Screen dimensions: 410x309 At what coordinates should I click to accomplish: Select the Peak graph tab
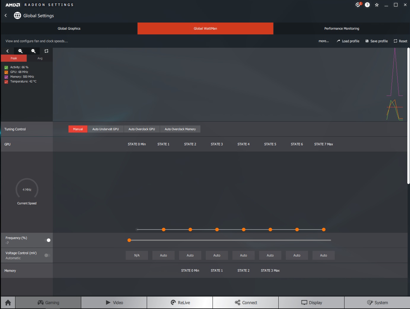14,58
